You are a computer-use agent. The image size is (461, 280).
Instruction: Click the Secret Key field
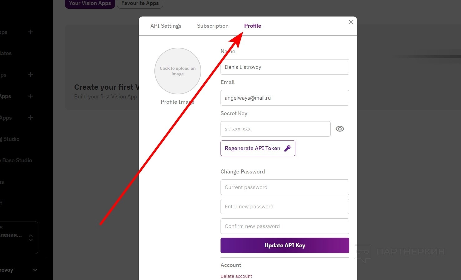pyautogui.click(x=275, y=129)
